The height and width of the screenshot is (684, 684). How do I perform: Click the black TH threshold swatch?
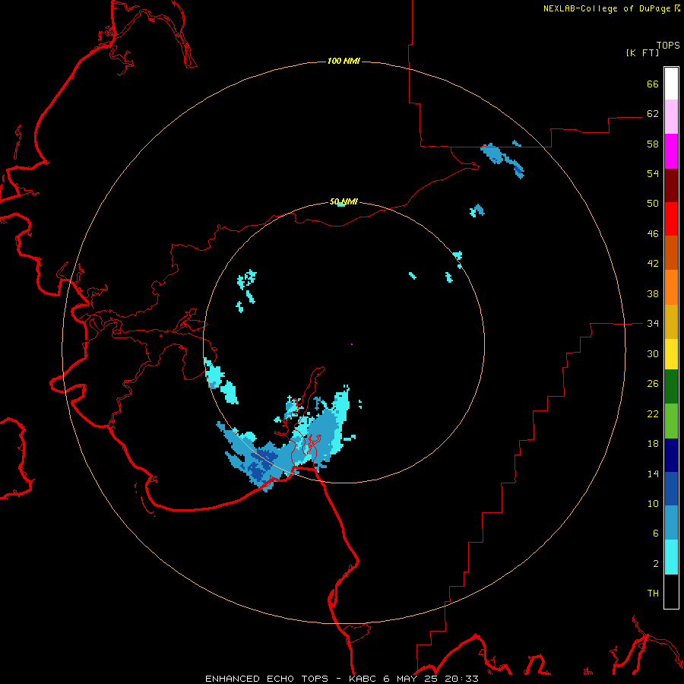[671, 591]
